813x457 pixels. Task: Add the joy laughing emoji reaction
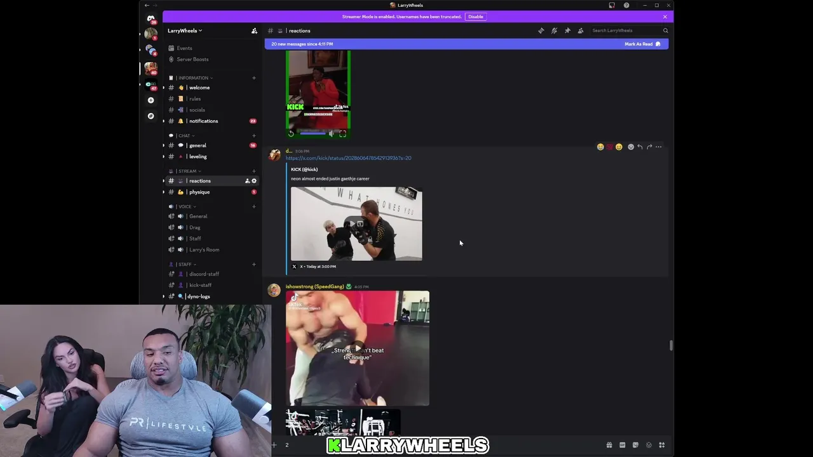pos(600,147)
